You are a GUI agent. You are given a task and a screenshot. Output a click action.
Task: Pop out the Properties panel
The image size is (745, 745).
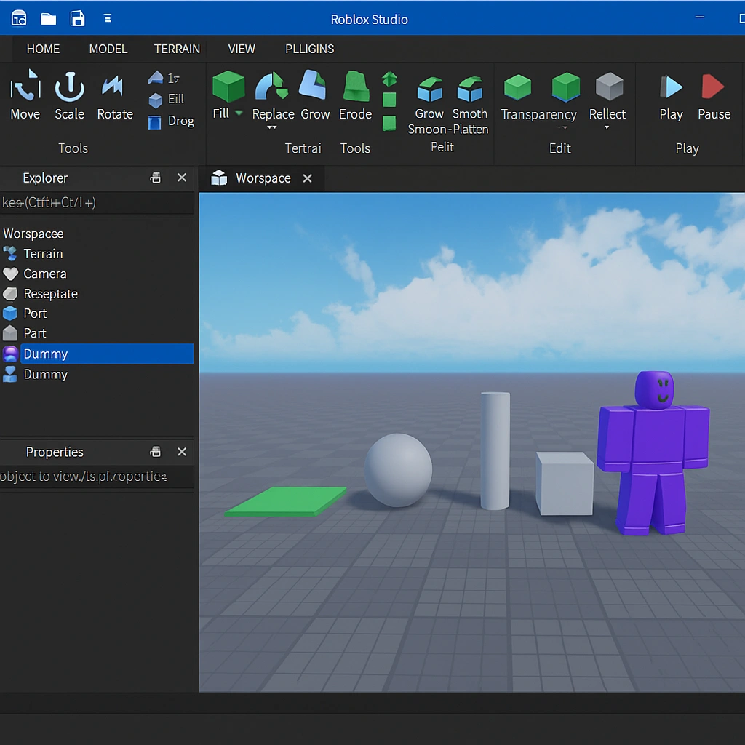pos(156,451)
